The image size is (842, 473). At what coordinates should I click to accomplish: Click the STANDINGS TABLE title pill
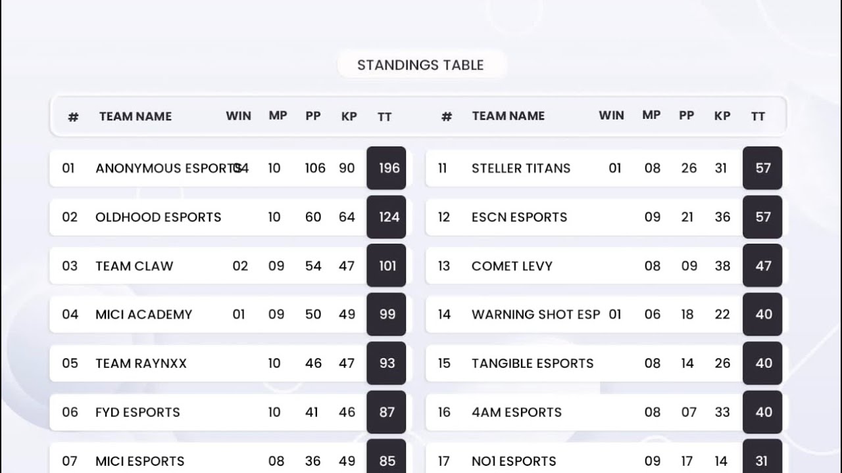(x=421, y=65)
